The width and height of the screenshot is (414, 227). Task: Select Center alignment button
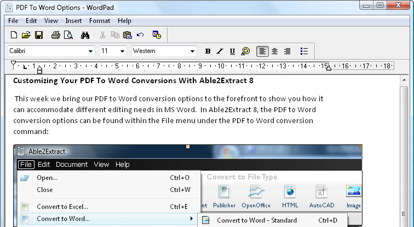tap(274, 51)
